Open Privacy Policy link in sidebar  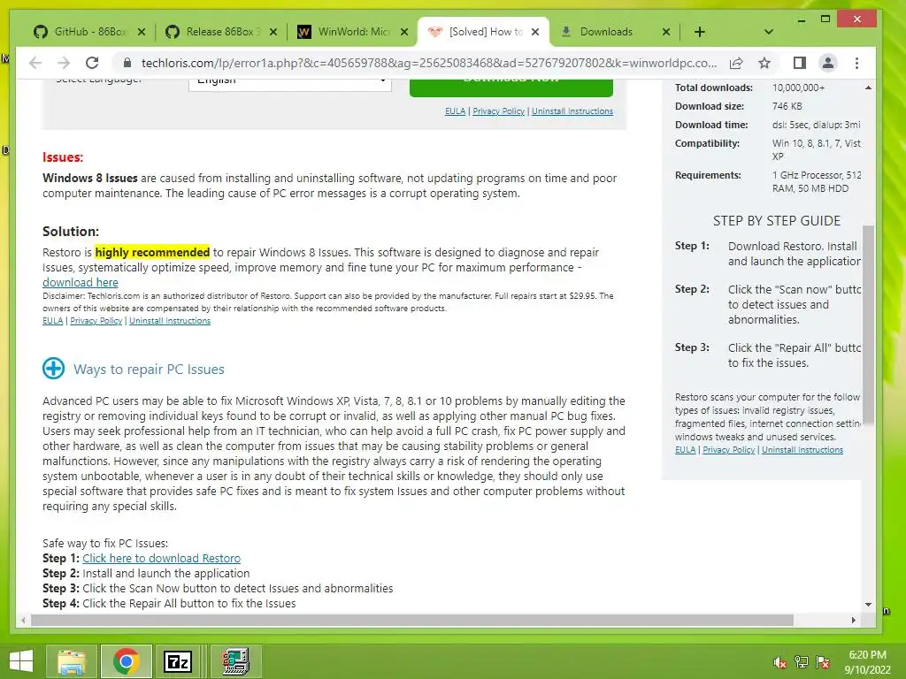point(729,450)
